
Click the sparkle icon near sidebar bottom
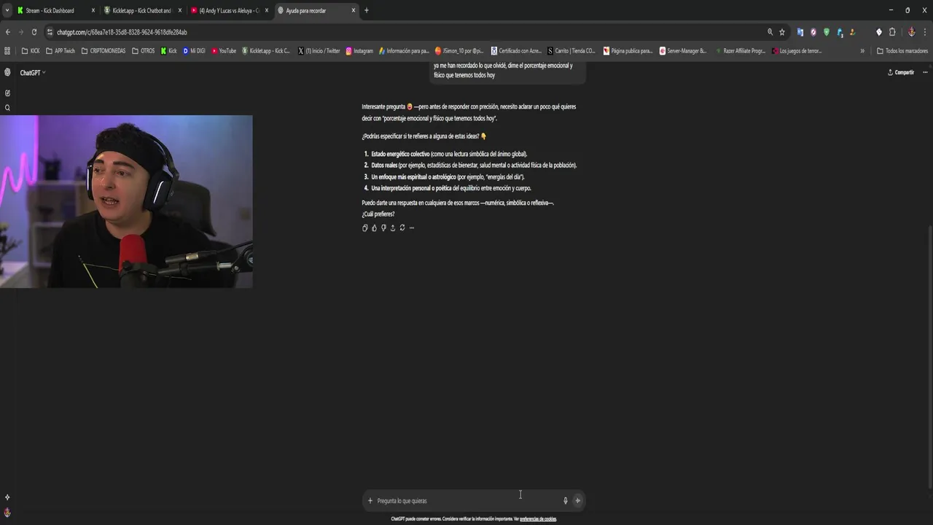click(7, 497)
